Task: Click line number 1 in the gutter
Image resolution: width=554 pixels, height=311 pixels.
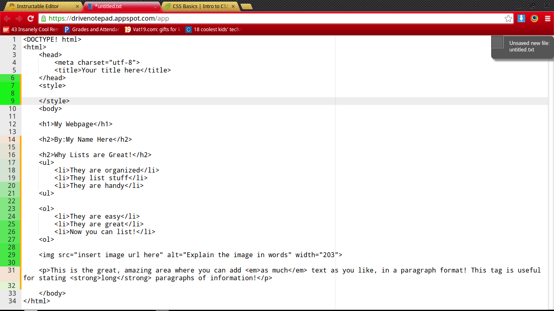Action: (x=14, y=39)
